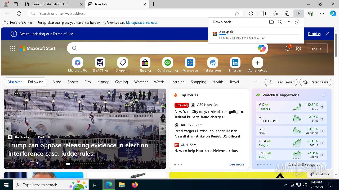
Task: Open Favorites list icon in toolbar
Action: 275,13
